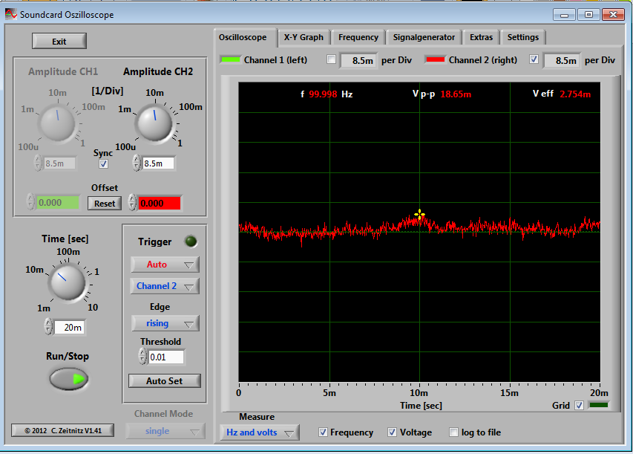Open the Channel Mode single dropdown

click(x=165, y=431)
